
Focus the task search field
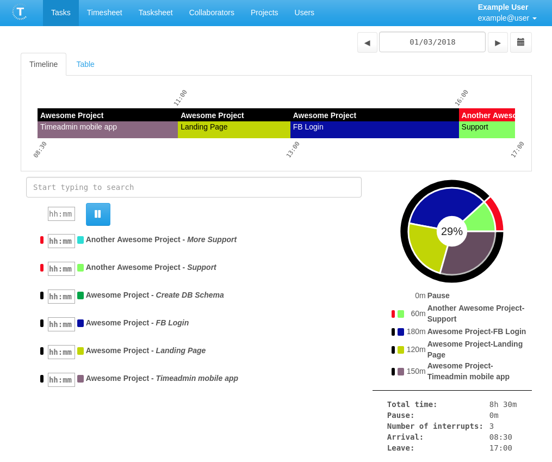194,187
